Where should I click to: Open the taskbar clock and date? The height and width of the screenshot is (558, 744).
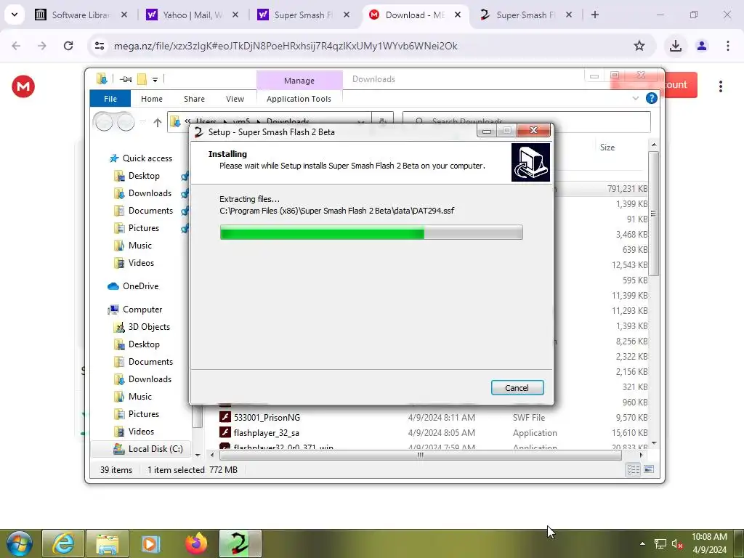click(709, 543)
